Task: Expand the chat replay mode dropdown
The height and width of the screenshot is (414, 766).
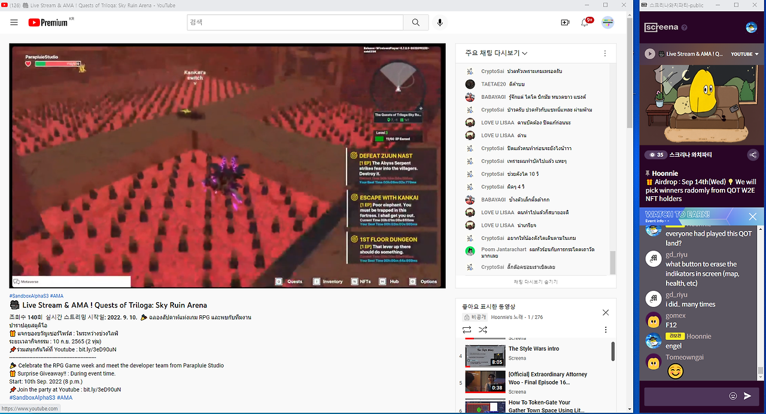Action: tap(497, 53)
